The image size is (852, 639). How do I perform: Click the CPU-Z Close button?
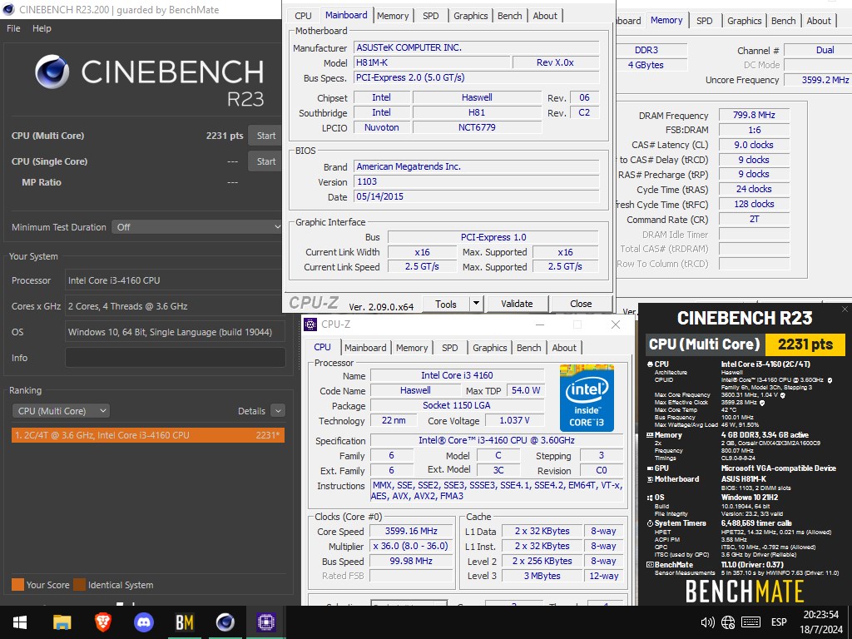click(x=581, y=304)
